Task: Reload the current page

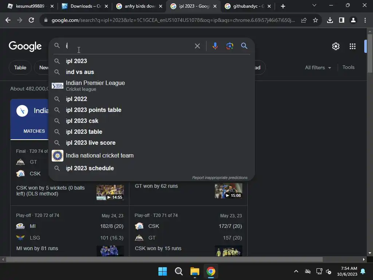Action: click(31, 20)
